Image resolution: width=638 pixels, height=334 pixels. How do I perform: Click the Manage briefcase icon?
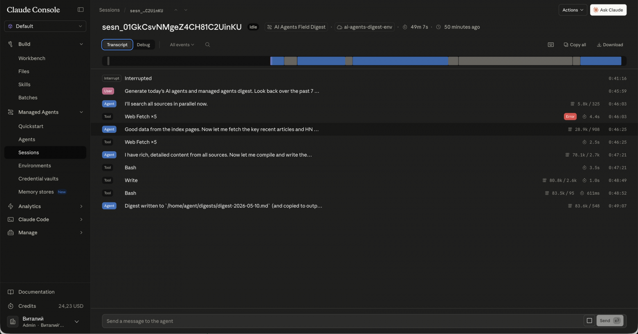click(x=11, y=233)
